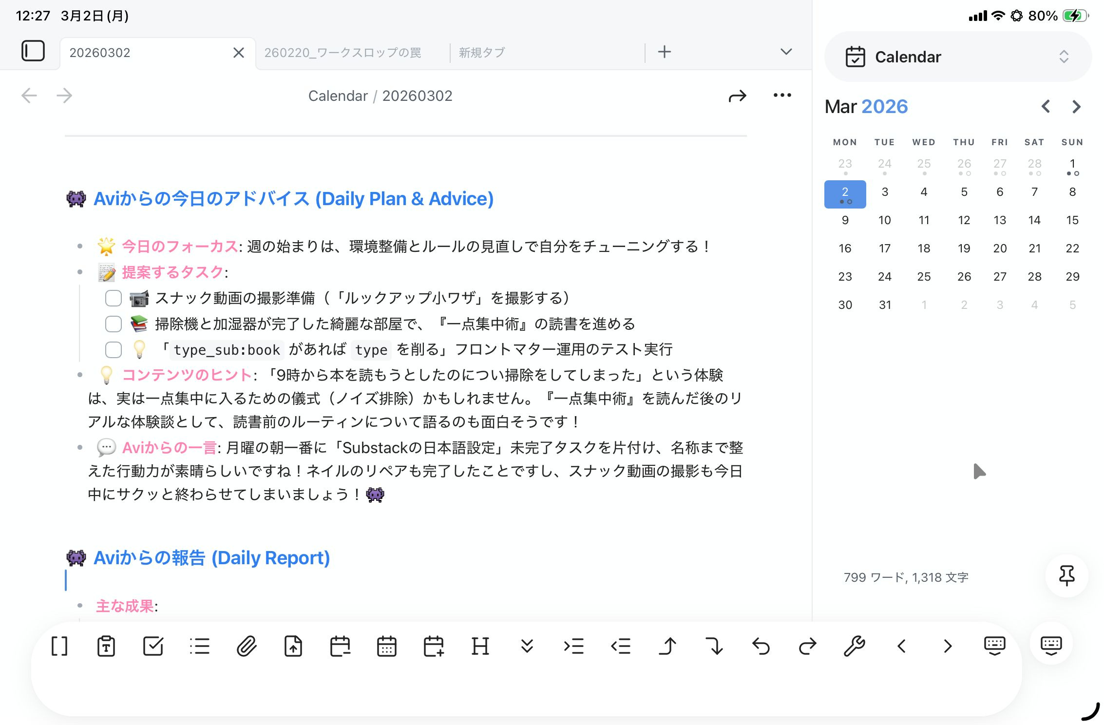Switch to the 新規タブ tab
This screenshot has height=725, width=1104.
[x=482, y=53]
